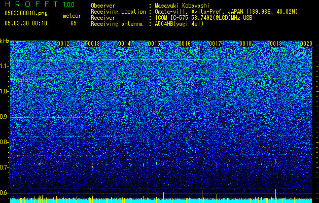Screen dimensions: 319x203
Task: Click the HROFFT program title
Action: (x=32, y=4)
